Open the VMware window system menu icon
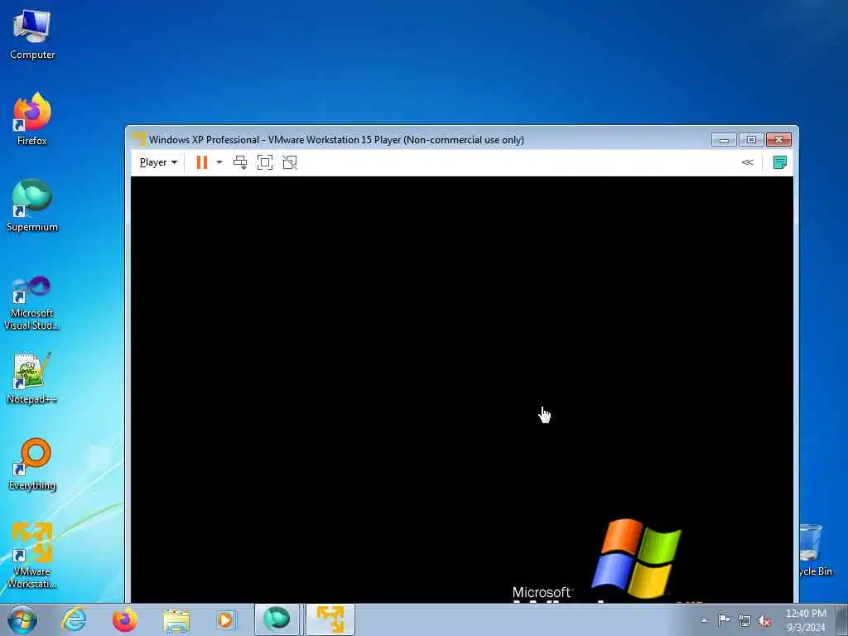848x636 pixels. (x=139, y=139)
